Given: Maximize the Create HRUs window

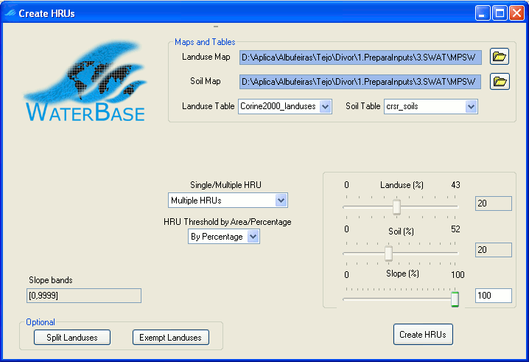Looking at the screenshot, I should pyautogui.click(x=500, y=13).
